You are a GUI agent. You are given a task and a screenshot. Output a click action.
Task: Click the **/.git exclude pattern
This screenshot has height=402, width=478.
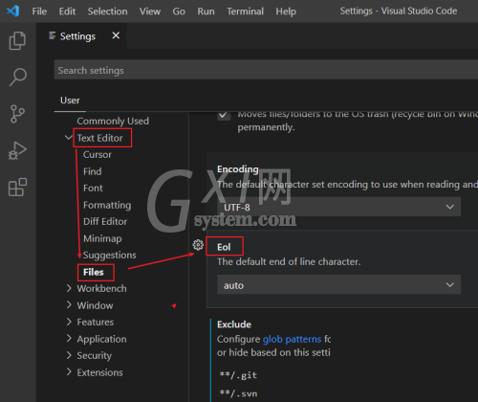point(238,375)
